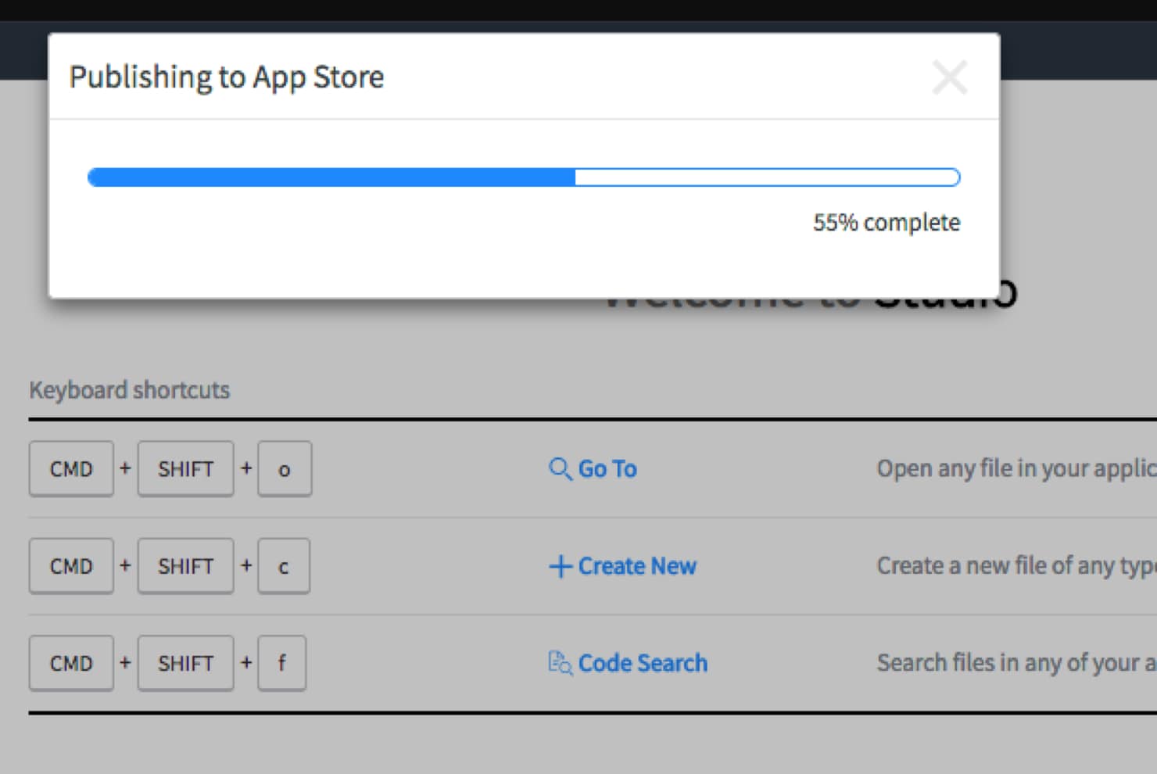1157x774 pixels.
Task: Click the publishing progress bar
Action: pyautogui.click(x=524, y=177)
